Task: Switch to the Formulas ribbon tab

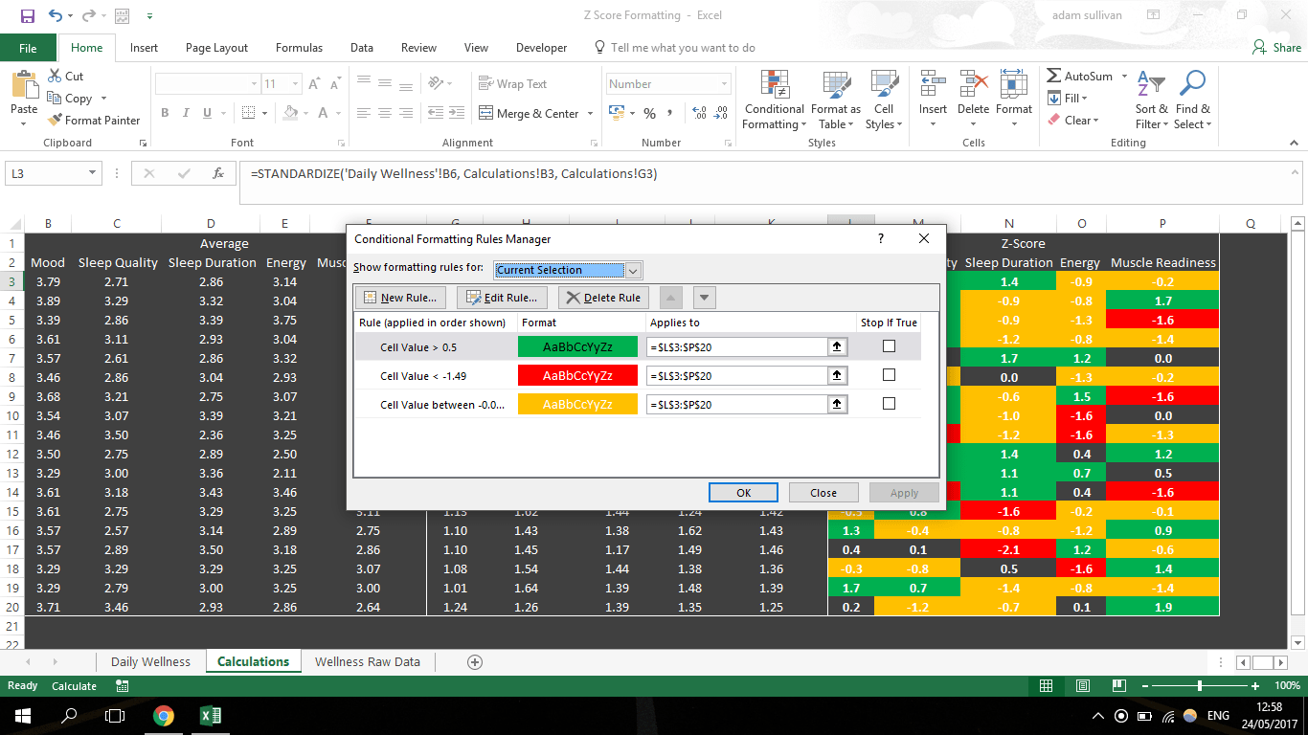Action: pyautogui.click(x=299, y=48)
